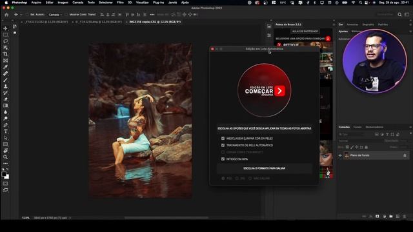Select the Brush tool
Image resolution: width=413 pixels, height=232 pixels.
(x=5, y=80)
